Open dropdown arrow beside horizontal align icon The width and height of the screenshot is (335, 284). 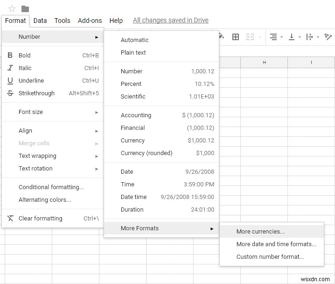click(281, 37)
